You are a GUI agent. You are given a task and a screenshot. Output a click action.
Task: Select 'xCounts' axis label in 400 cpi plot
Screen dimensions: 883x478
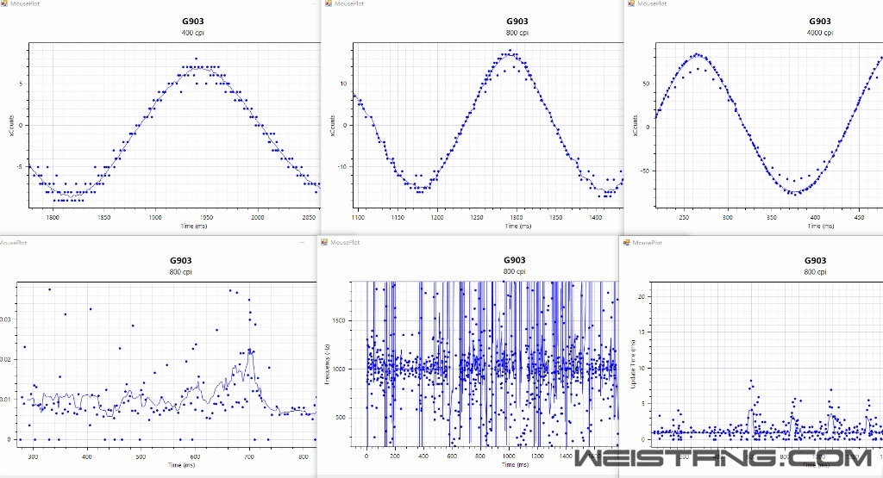click(11, 126)
